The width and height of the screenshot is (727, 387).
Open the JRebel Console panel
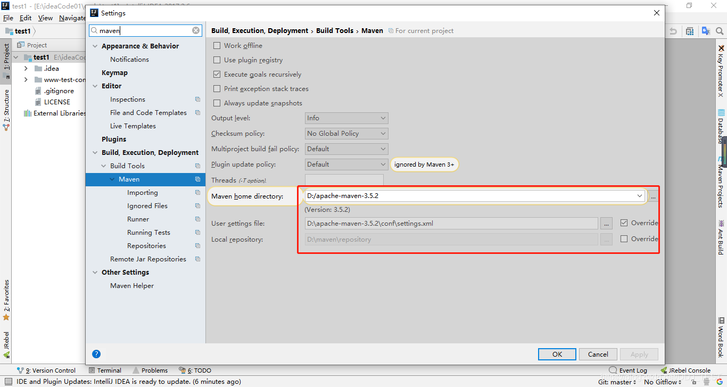coord(685,370)
